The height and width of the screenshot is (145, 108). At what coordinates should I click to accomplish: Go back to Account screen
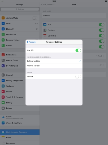click(31, 42)
